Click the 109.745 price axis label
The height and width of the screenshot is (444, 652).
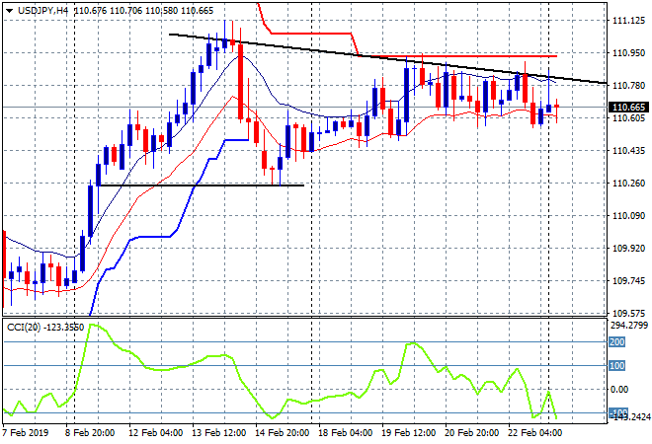(x=628, y=281)
